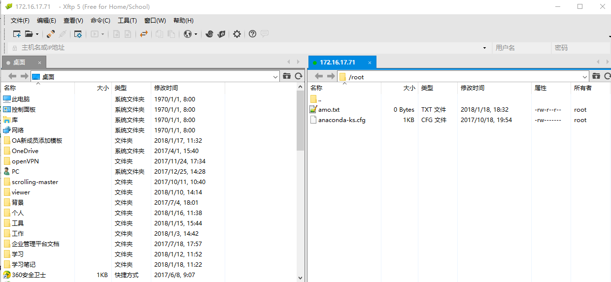Viewport: 611px width, 282px height.
Task: Sort local files by 修改时间 column
Action: (x=188, y=88)
